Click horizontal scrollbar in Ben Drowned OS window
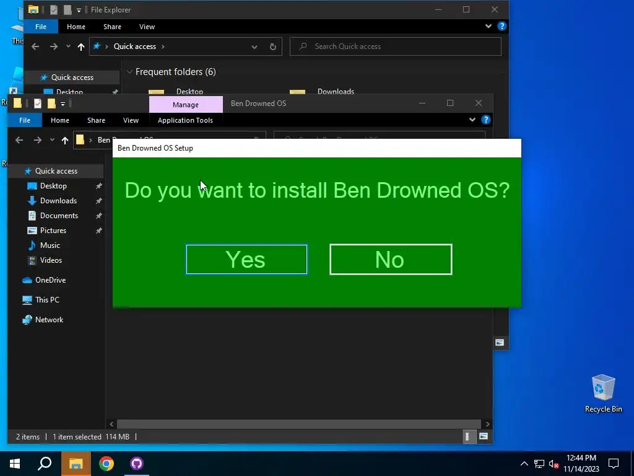 tap(298, 424)
